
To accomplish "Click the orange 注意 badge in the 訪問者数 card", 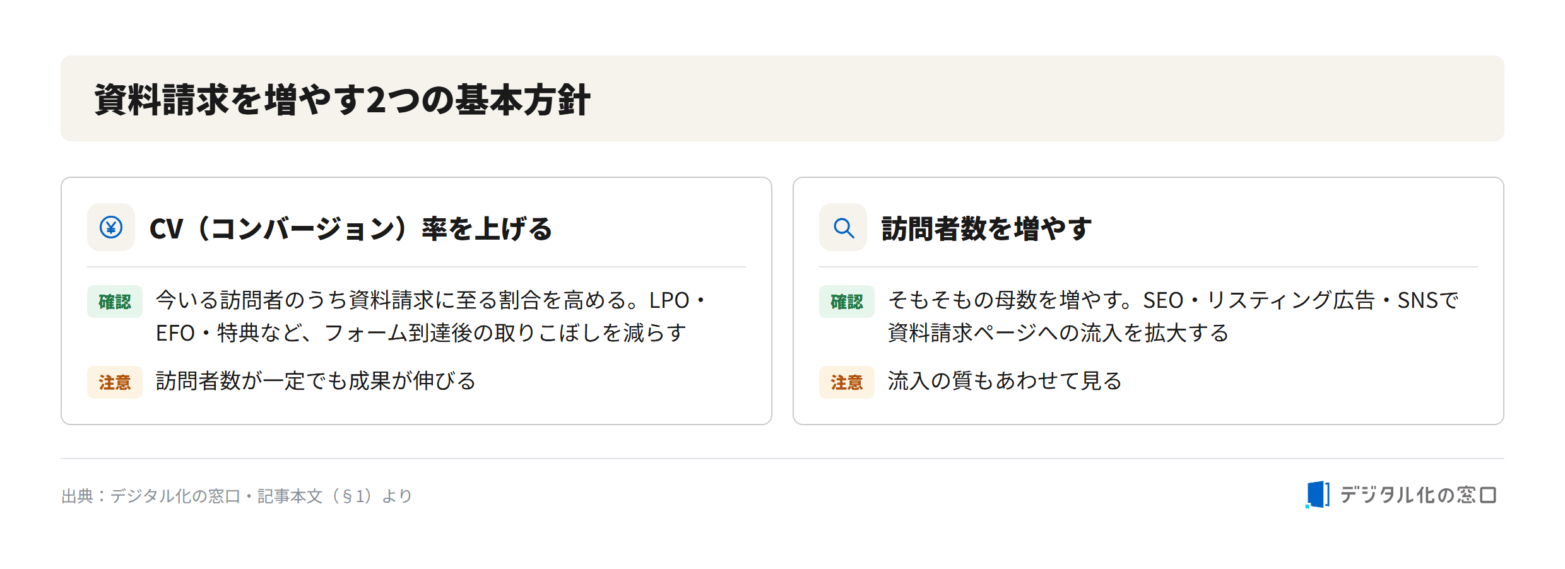I will pyautogui.click(x=847, y=382).
